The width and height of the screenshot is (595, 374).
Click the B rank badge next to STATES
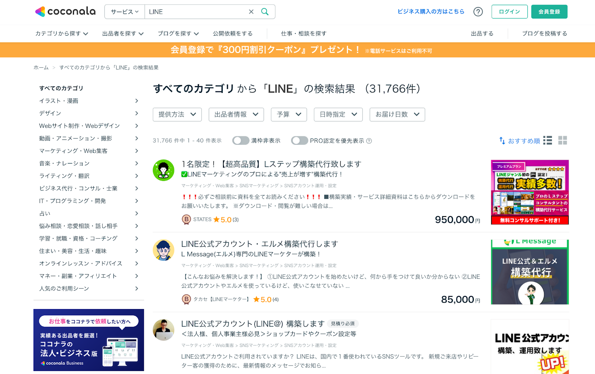point(186,219)
